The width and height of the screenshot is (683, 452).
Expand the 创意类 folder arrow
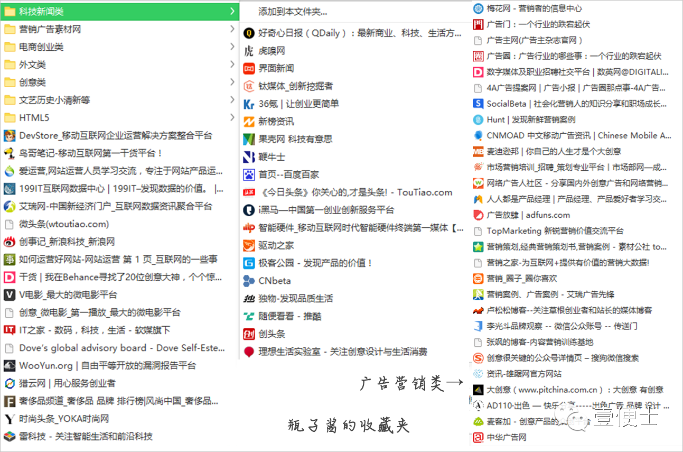pyautogui.click(x=232, y=82)
